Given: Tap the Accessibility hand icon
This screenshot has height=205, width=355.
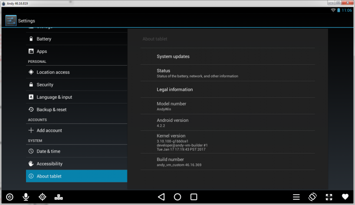Looking at the screenshot, I should 31,163.
